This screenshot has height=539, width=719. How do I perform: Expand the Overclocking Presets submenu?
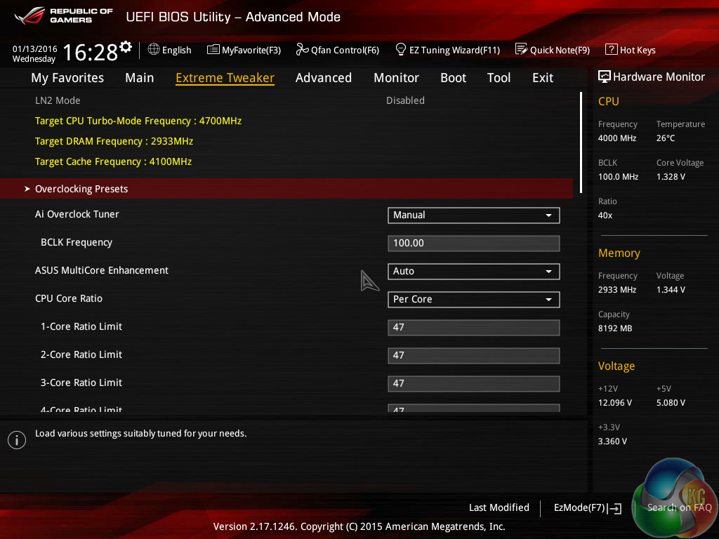(286, 189)
